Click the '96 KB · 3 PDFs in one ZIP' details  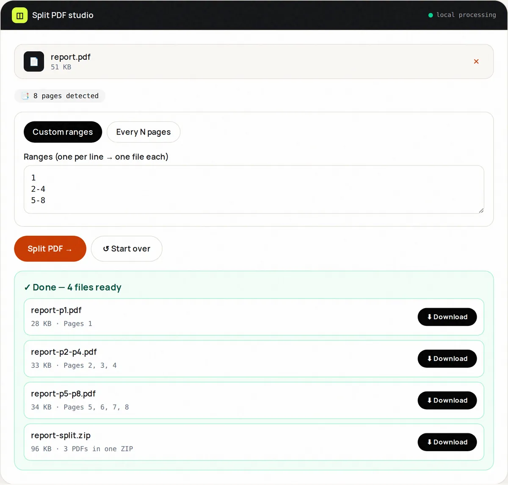point(82,449)
